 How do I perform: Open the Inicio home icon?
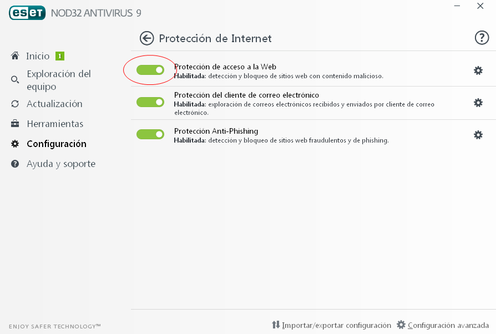pyautogui.click(x=14, y=55)
